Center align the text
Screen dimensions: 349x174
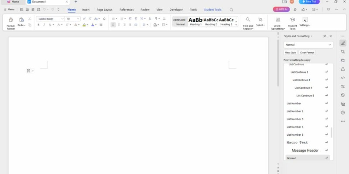click(x=119, y=25)
